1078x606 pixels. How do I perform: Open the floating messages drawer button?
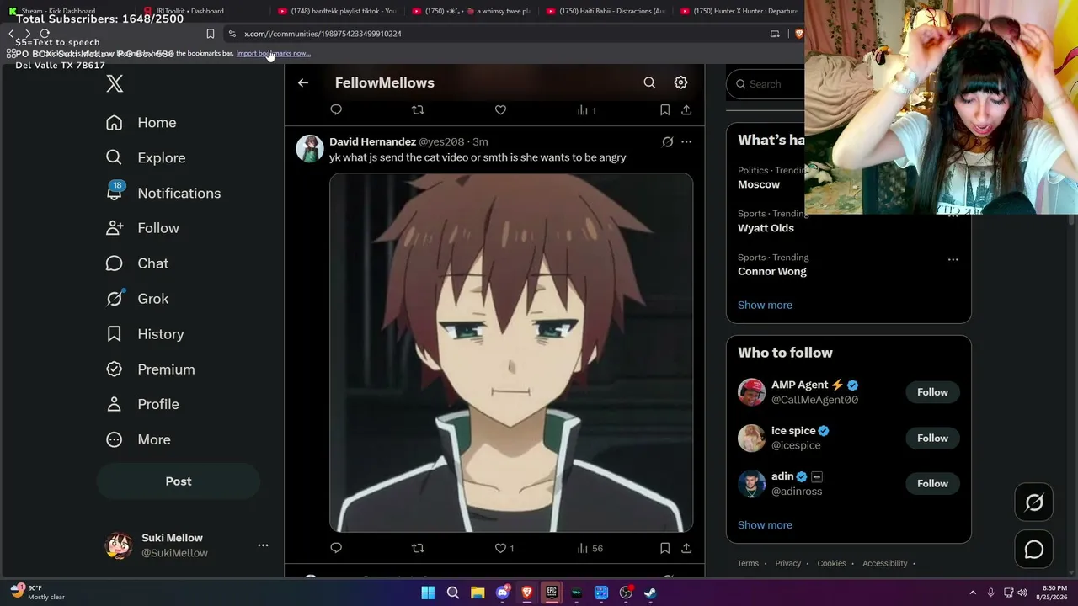(x=1034, y=550)
